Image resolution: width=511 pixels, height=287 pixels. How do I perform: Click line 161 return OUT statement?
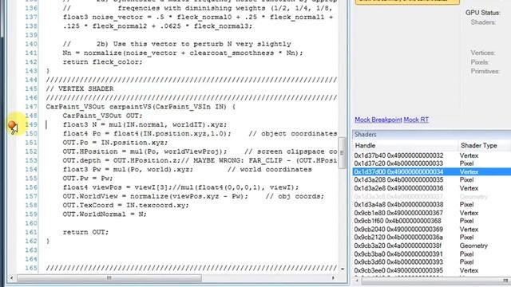pyautogui.click(x=85, y=232)
